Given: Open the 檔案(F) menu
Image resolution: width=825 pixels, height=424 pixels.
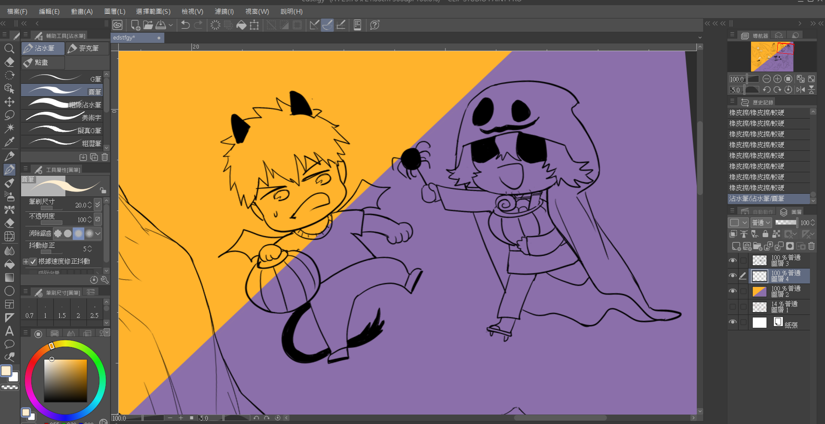Looking at the screenshot, I should tap(17, 12).
